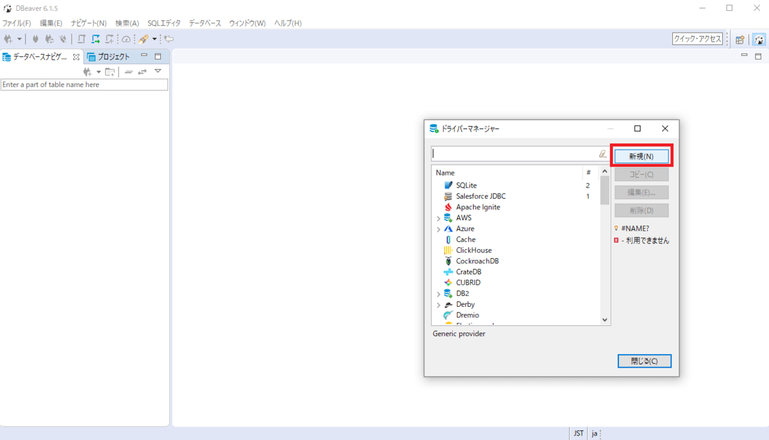Open the ナビゲート(N) menu
Screen dimensions: 769x440
click(88, 23)
